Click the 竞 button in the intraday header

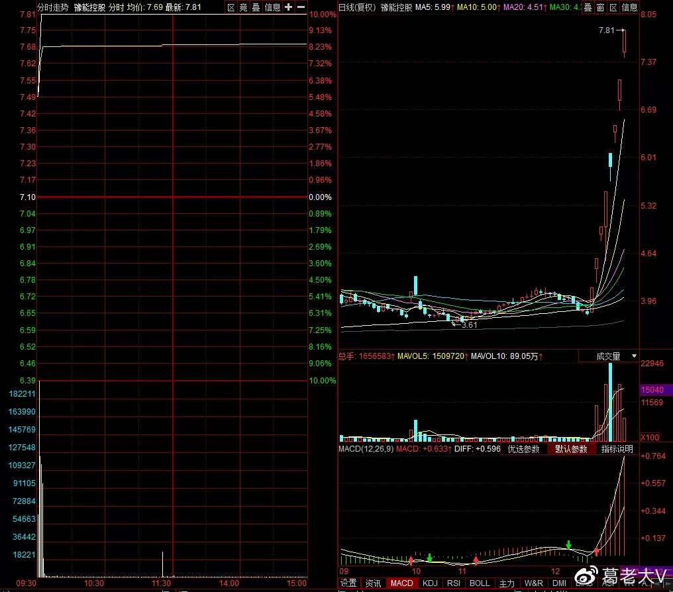click(x=243, y=7)
